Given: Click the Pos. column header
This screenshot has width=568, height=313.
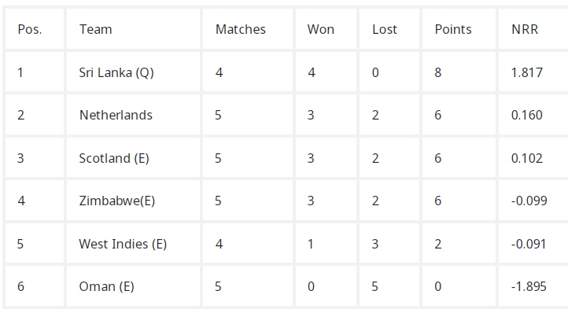Looking at the screenshot, I should pyautogui.click(x=35, y=29).
